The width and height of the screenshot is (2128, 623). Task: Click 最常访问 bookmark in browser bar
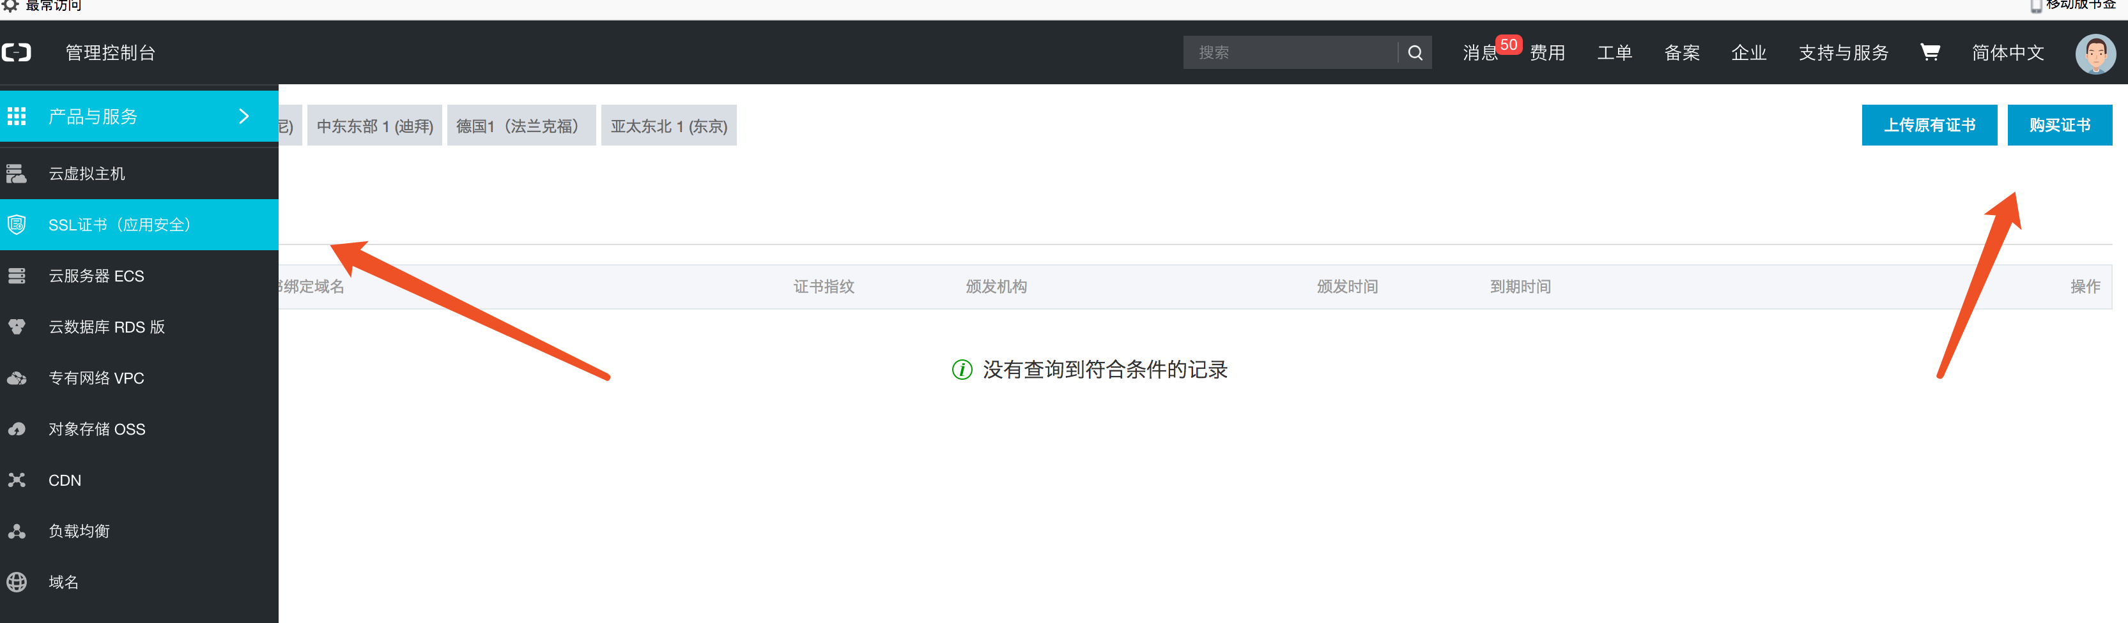[x=53, y=6]
